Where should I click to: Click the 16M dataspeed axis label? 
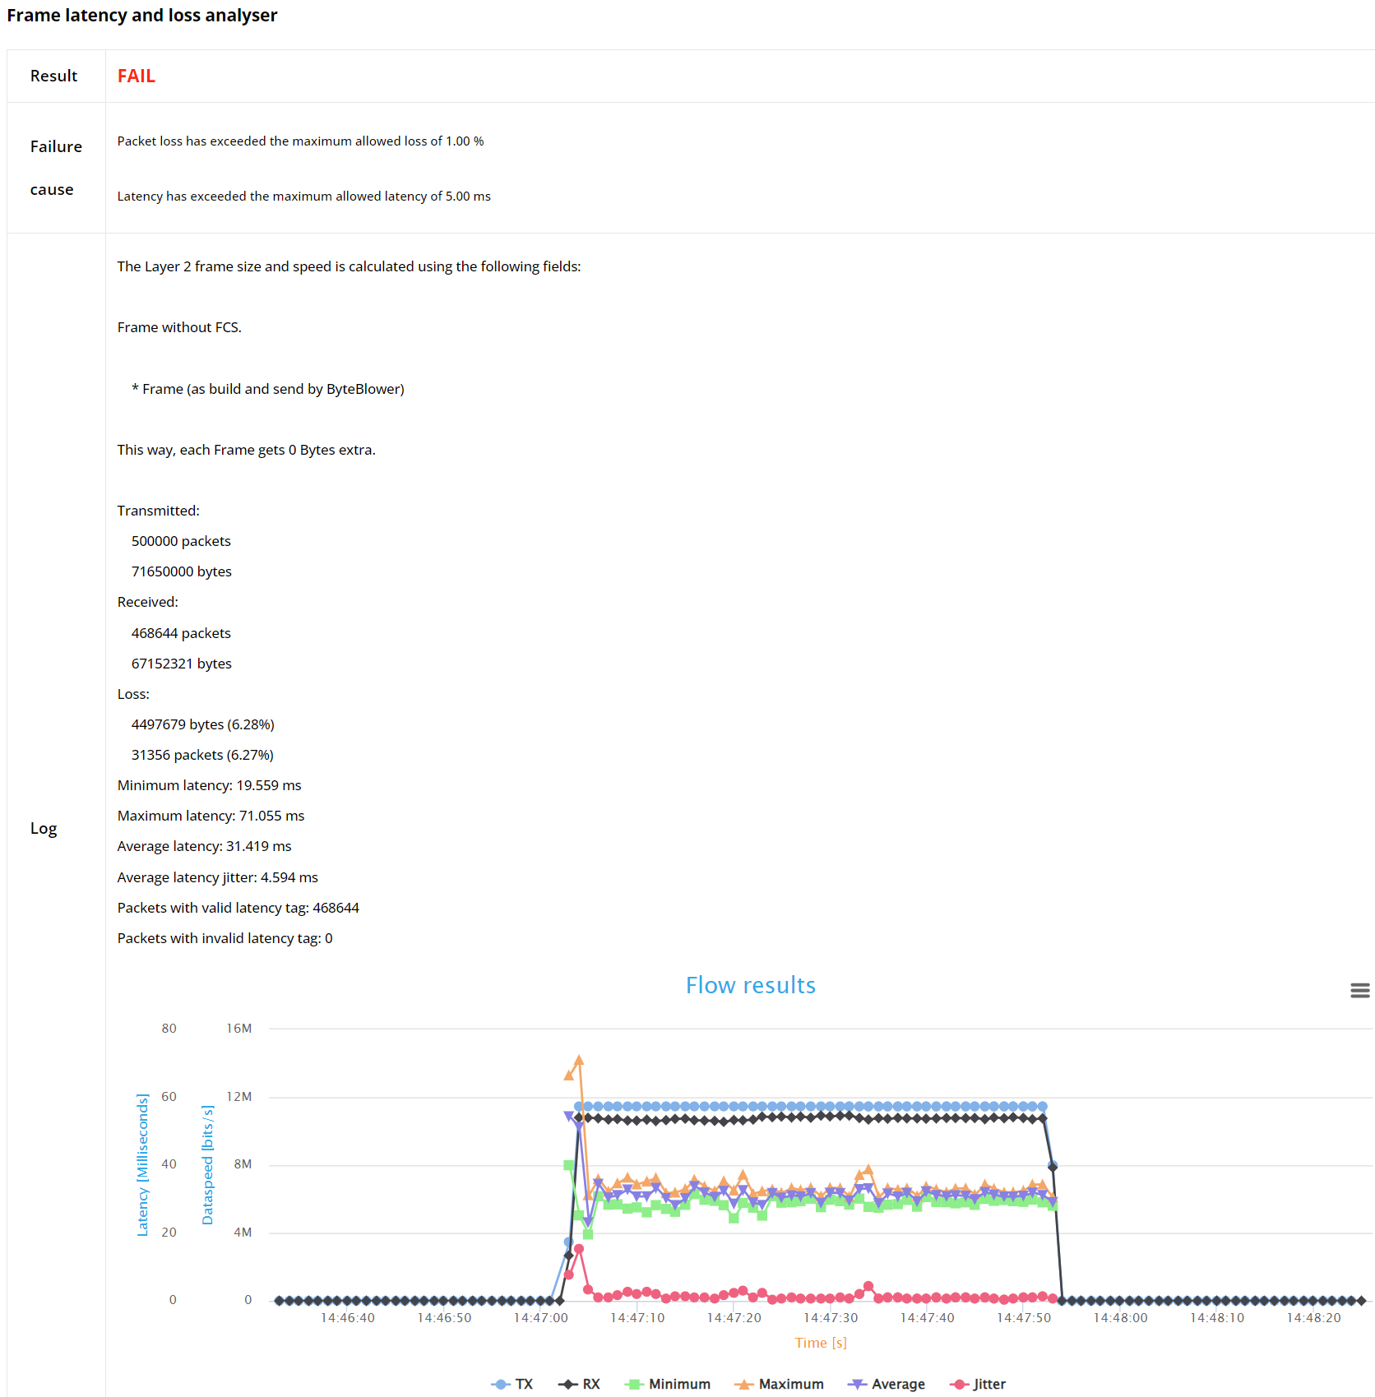(x=239, y=1028)
